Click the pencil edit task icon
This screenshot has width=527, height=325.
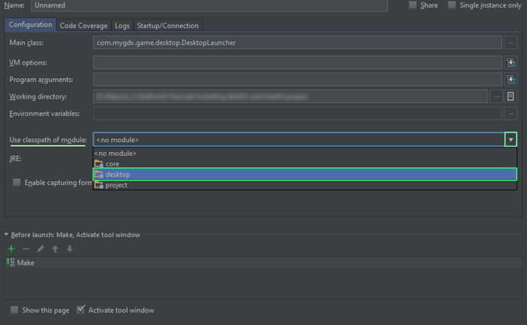[x=41, y=249]
